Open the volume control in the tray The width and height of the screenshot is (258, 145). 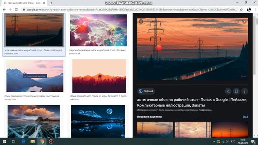coord(227,141)
